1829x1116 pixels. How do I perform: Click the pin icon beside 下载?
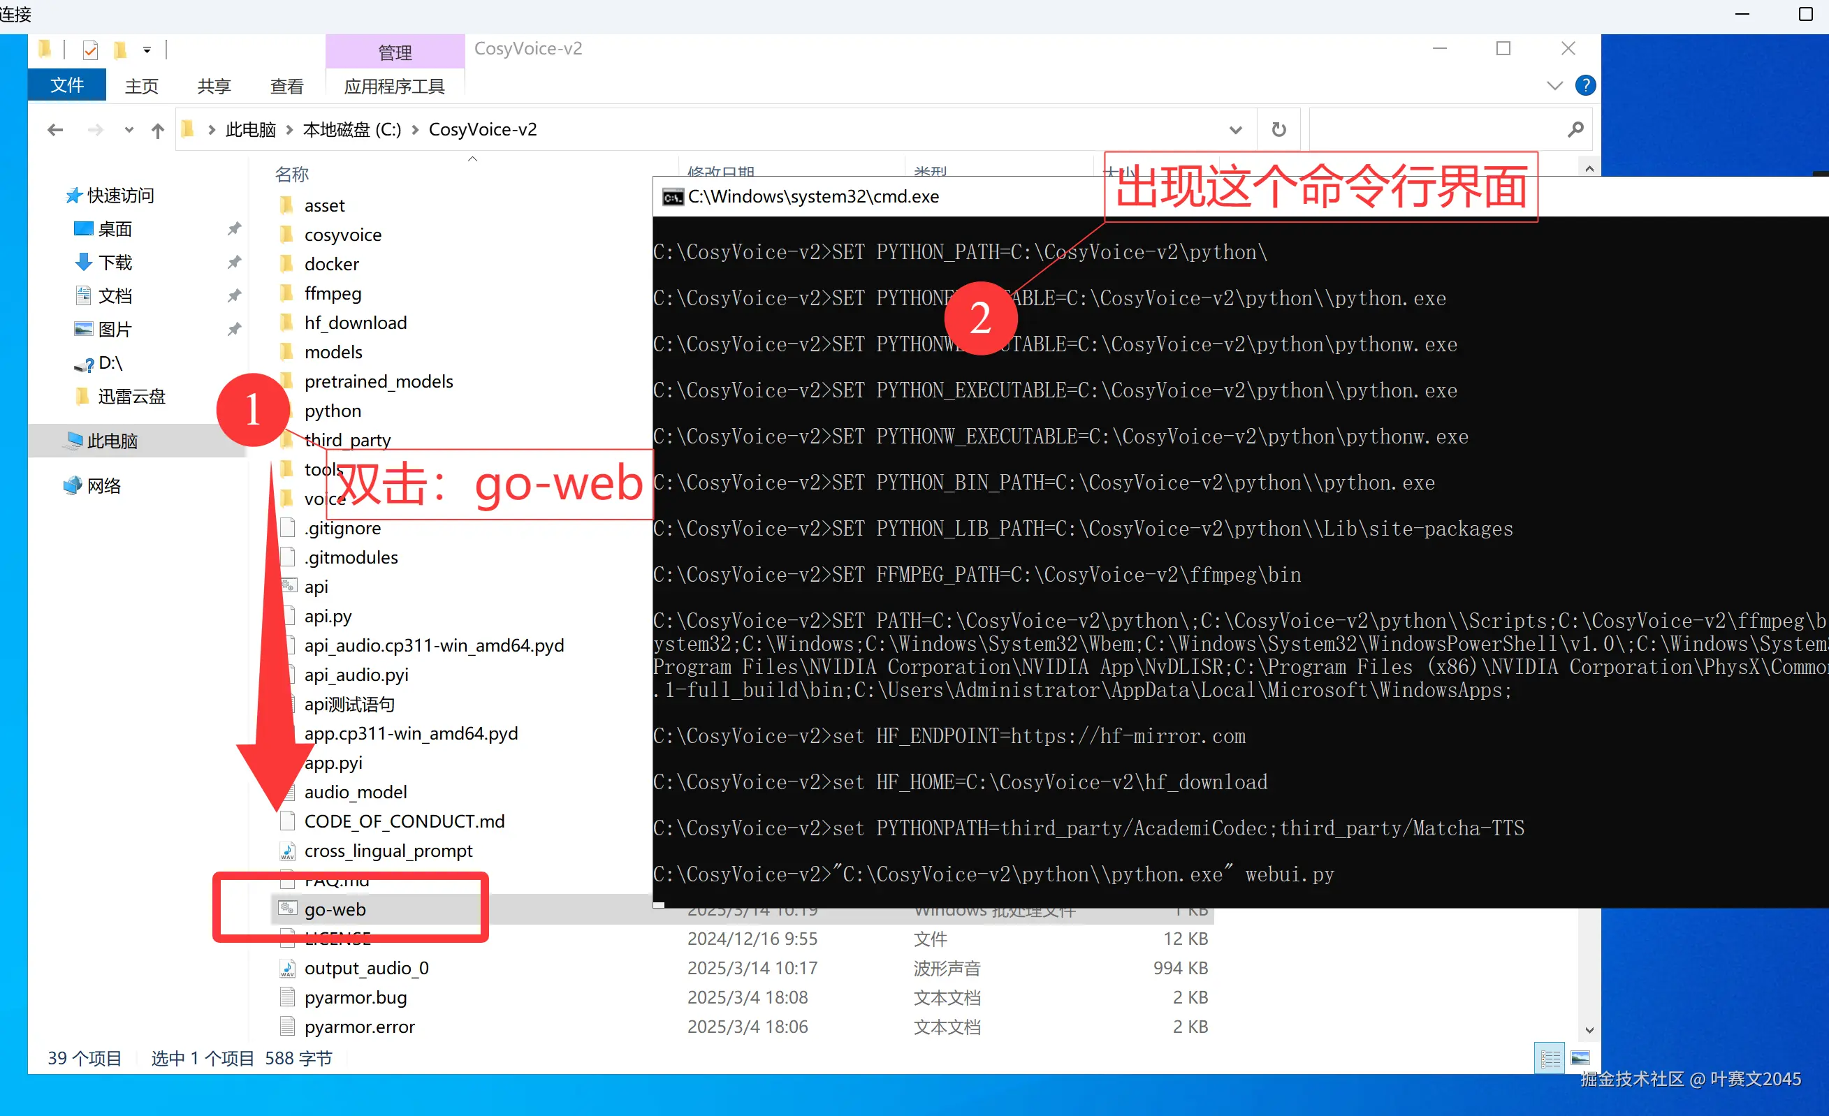tap(234, 262)
